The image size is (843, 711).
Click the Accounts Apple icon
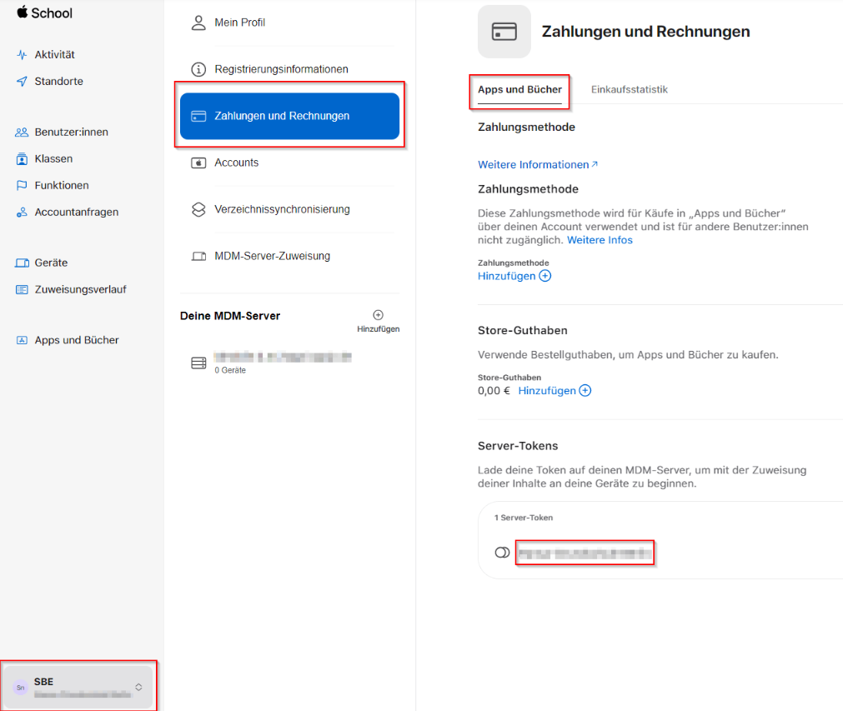[198, 163]
